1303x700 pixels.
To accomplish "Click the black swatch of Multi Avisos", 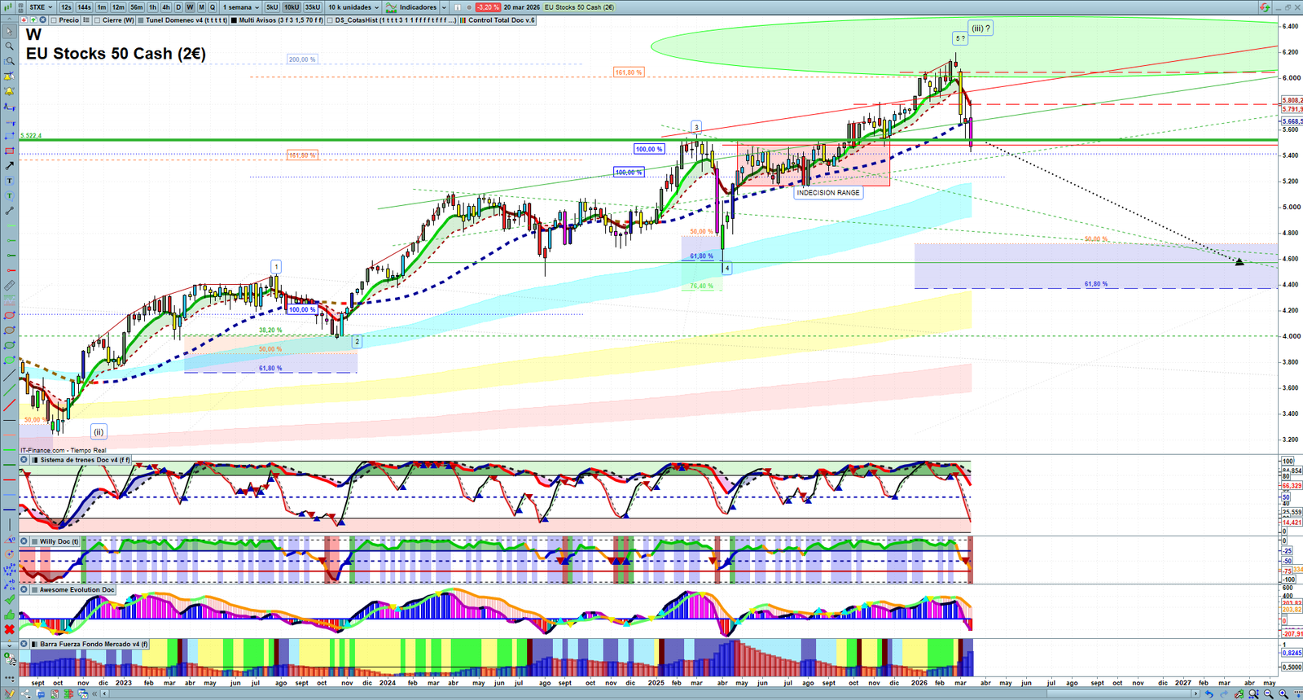I will click(x=234, y=20).
